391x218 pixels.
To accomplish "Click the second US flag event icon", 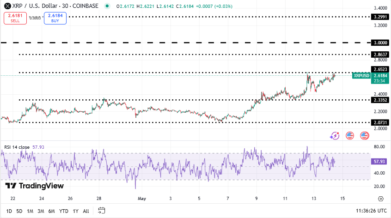I will pos(365,136).
